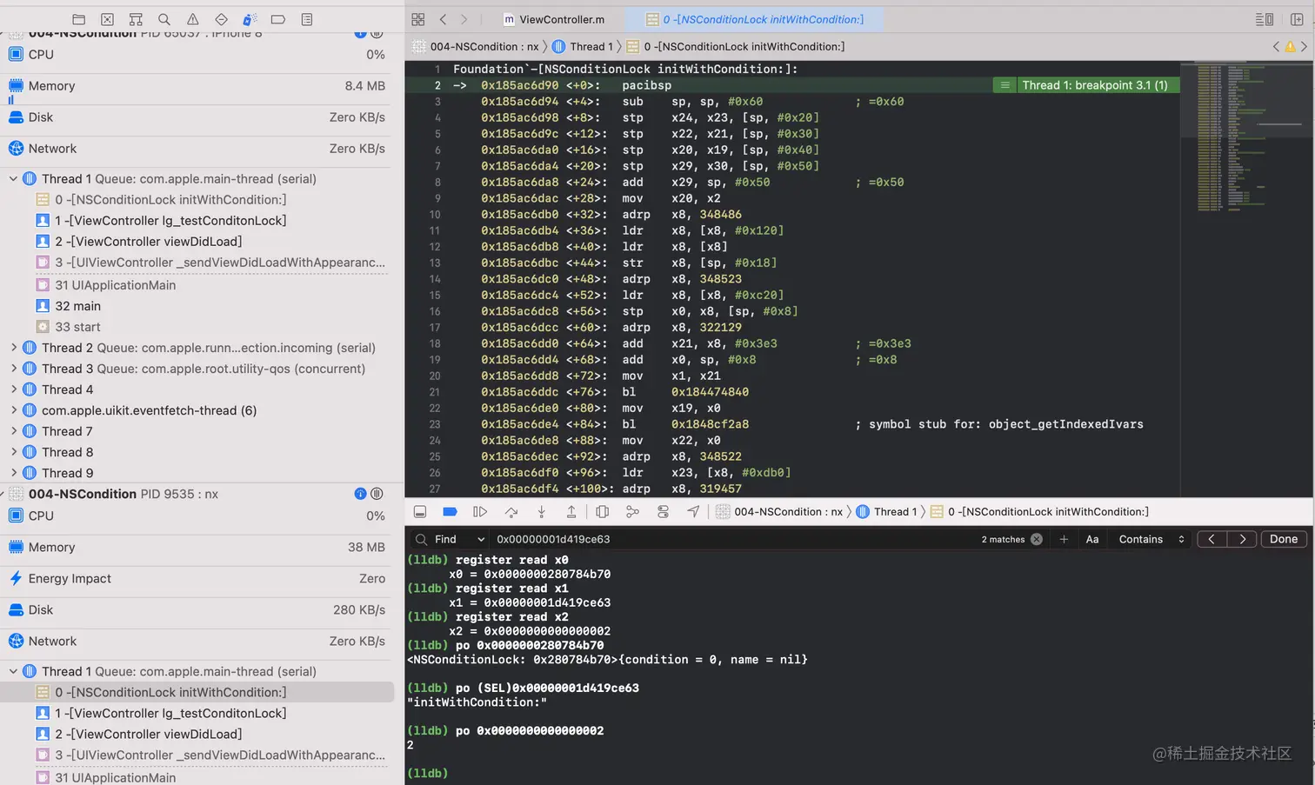Expand the Thread 7 row

click(x=13, y=431)
